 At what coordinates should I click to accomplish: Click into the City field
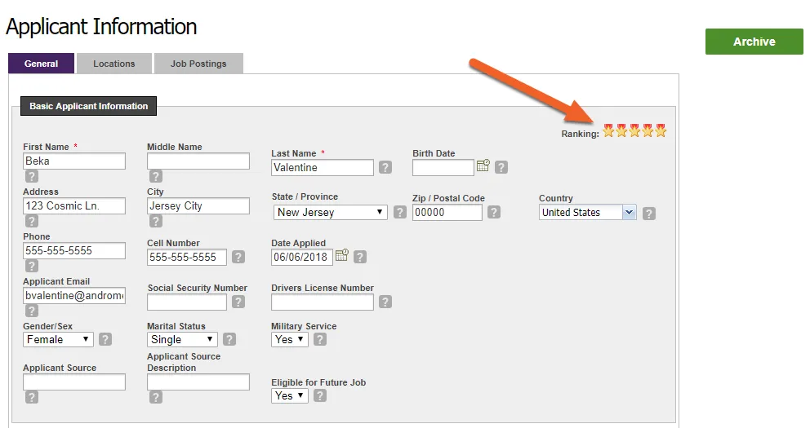click(198, 205)
